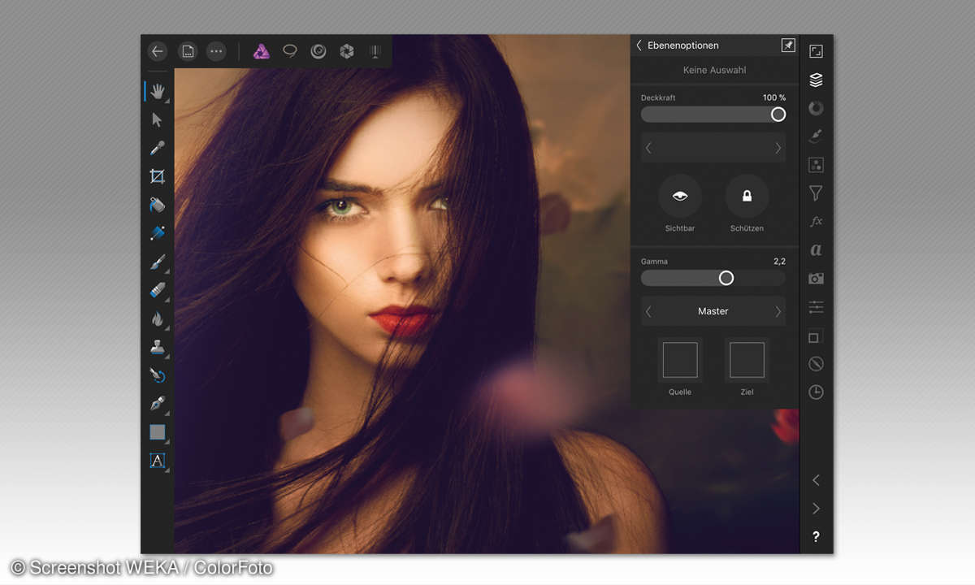Click the 2,2 gamma value
This screenshot has width=975, height=585.
(779, 262)
